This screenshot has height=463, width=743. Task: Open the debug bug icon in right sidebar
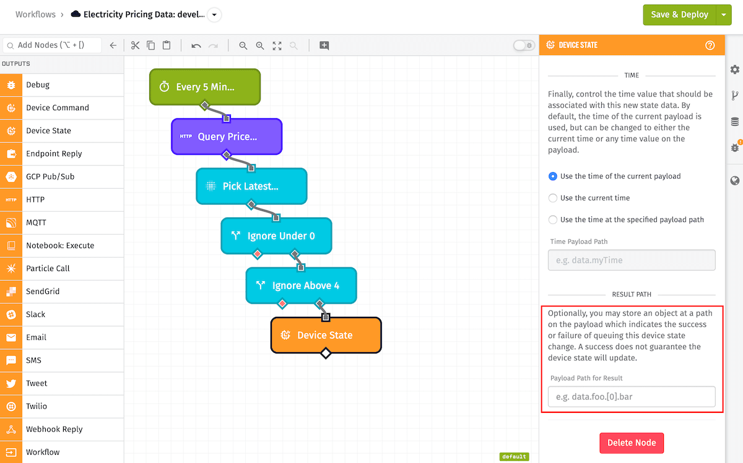(x=735, y=147)
